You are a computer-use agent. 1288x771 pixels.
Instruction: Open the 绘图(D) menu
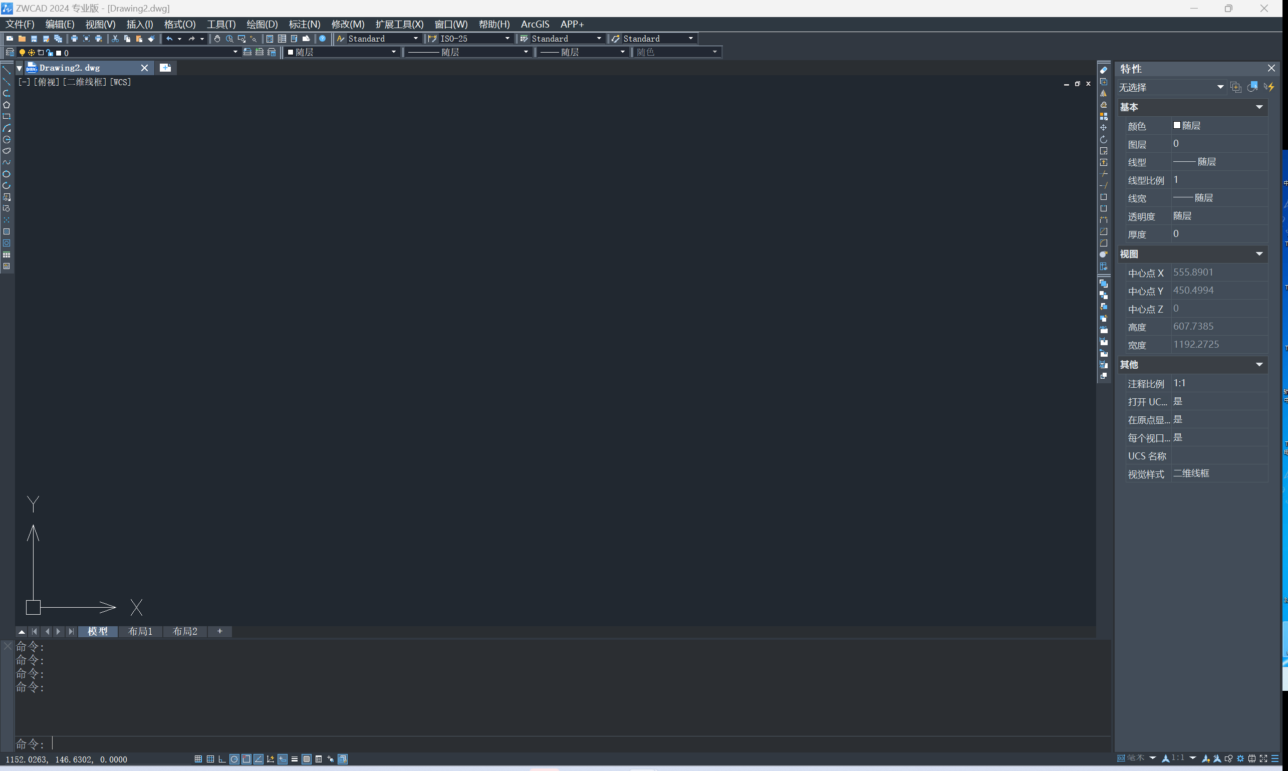coord(262,24)
